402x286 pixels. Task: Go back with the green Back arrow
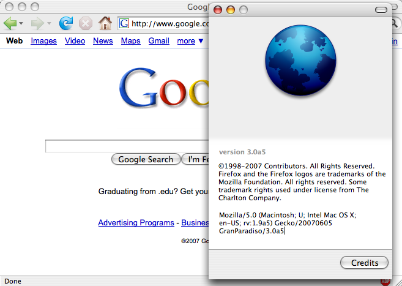tap(10, 24)
